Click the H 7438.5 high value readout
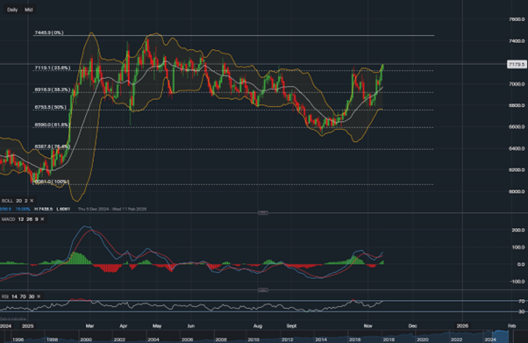Viewport: 528px width, 343px height. pos(44,210)
